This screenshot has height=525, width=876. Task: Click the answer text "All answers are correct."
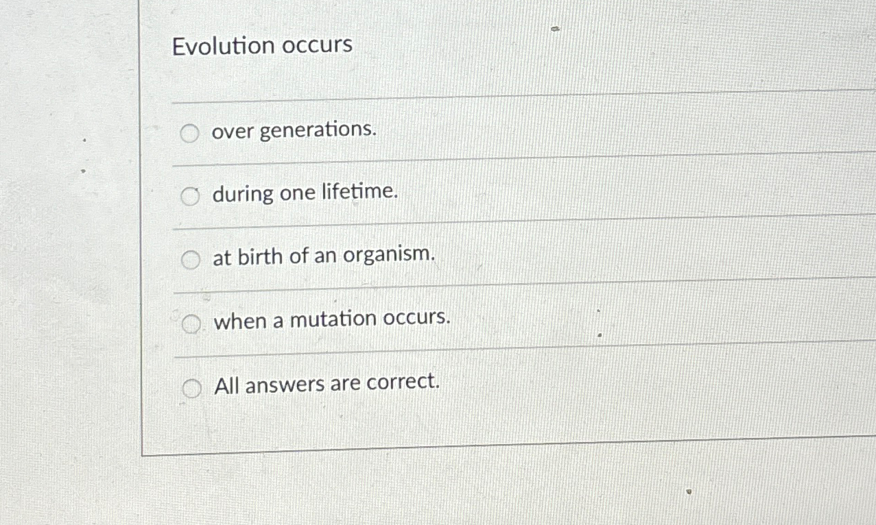(327, 383)
